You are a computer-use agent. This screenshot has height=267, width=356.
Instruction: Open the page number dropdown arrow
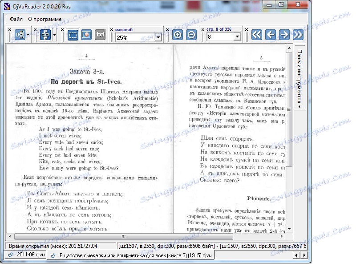(237, 36)
